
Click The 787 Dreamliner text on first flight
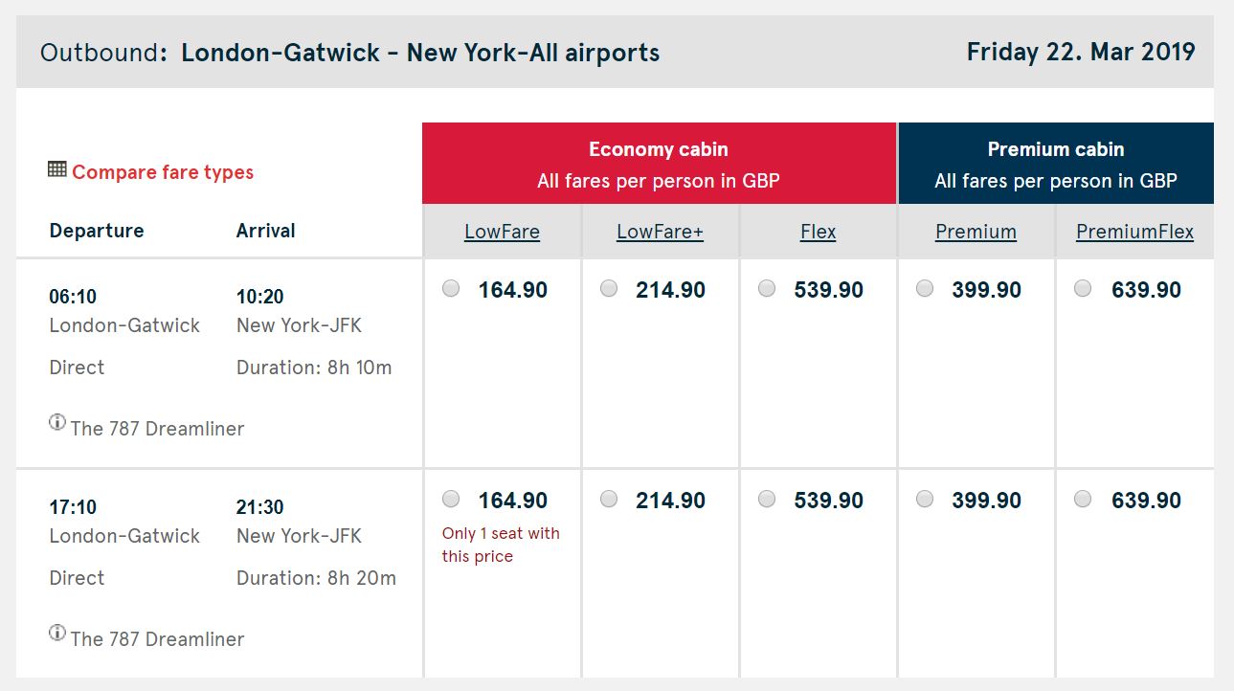[x=157, y=429]
